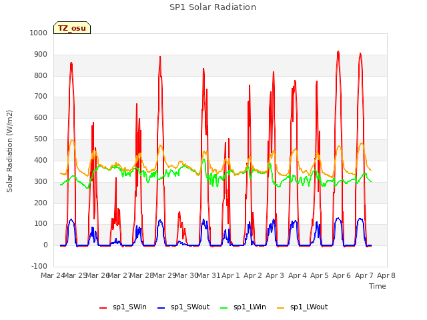The image size is (427, 320).
Task: Select the sp1_LWout legend label
Action: [x=309, y=307]
